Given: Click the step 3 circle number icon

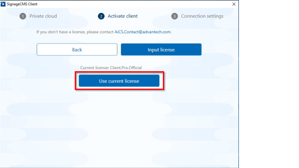Looking at the screenshot, I should point(174,16).
